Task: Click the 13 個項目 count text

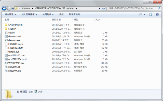Action: (22, 92)
